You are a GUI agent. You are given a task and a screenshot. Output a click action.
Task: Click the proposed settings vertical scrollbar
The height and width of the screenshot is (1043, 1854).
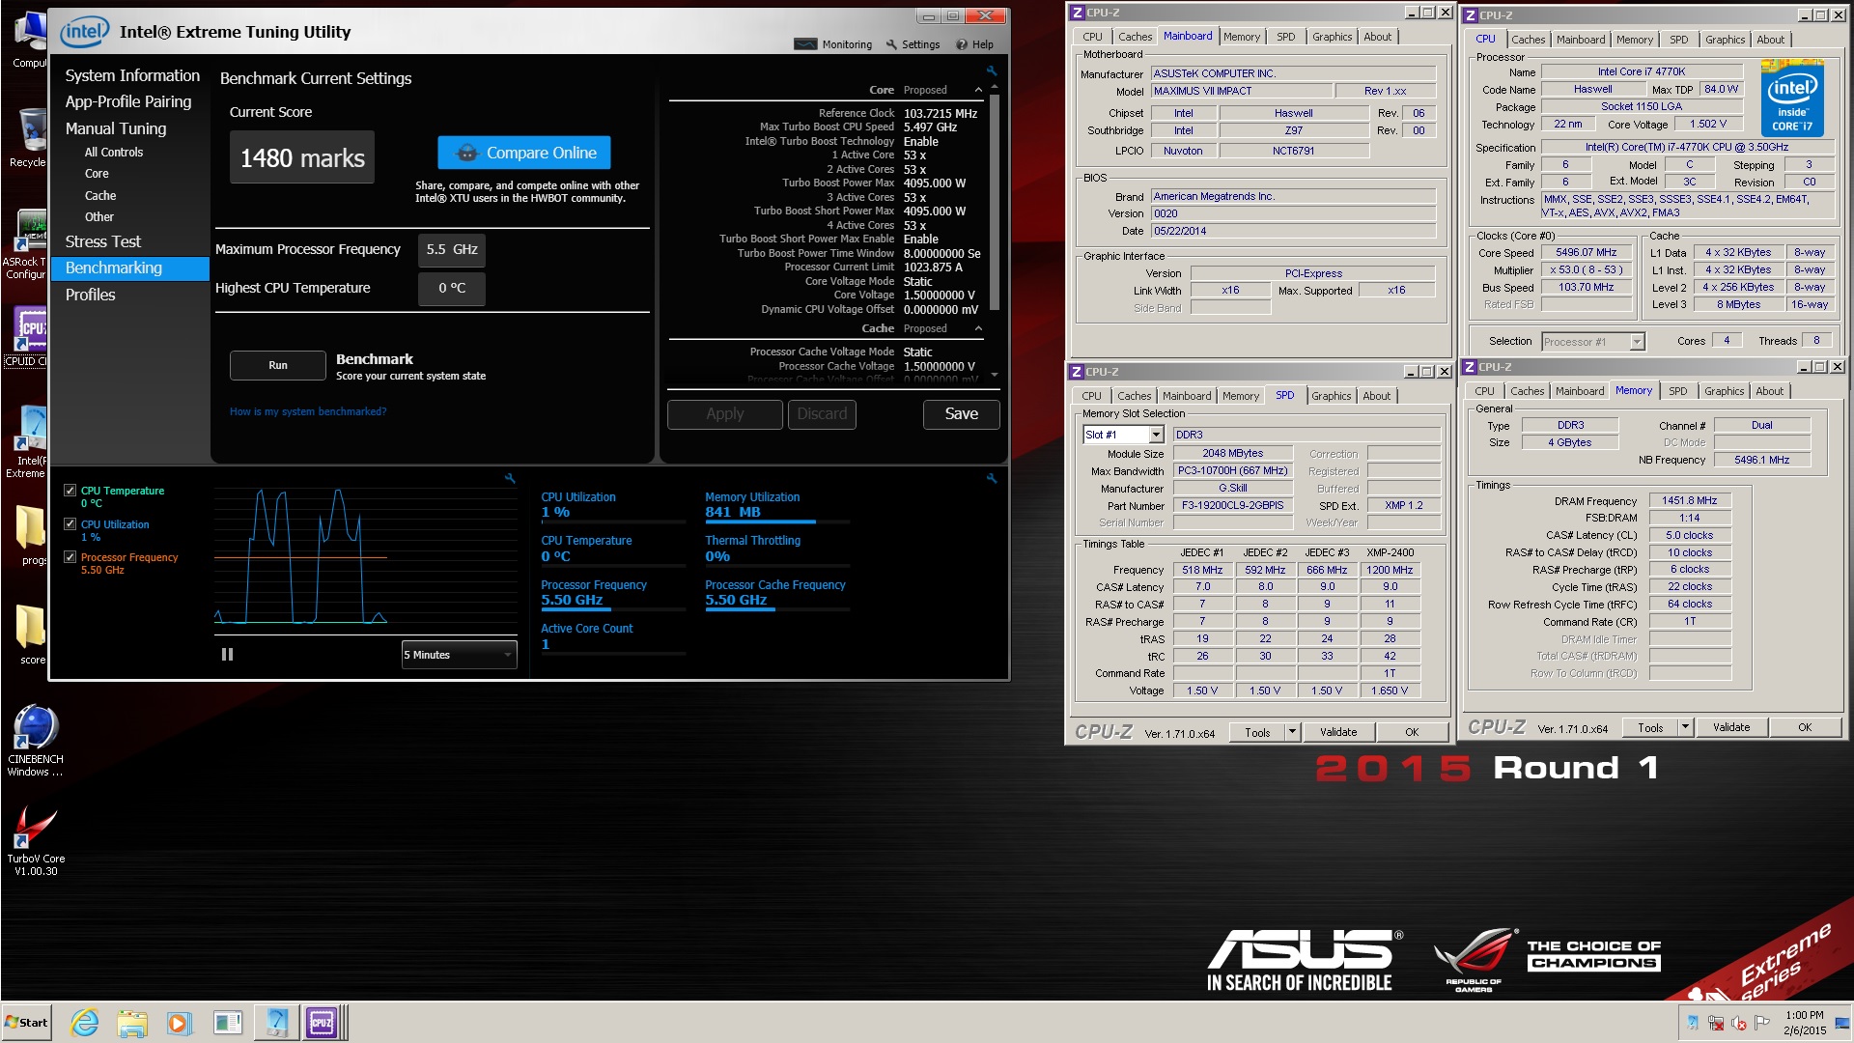point(995,201)
